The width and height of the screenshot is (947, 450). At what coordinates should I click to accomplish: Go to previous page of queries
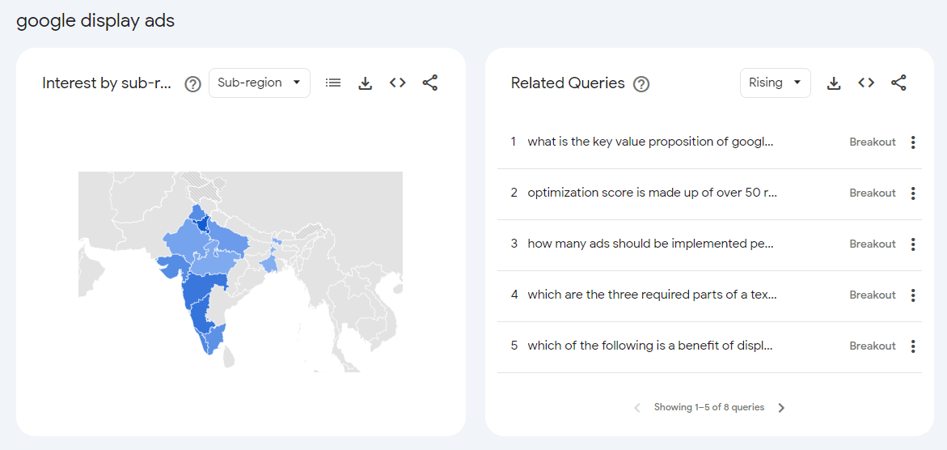tap(637, 408)
